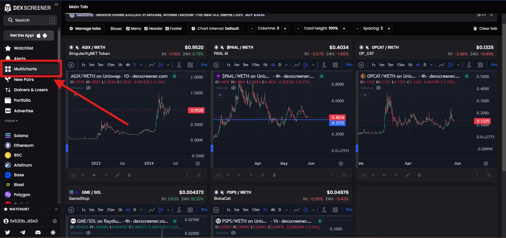Increase the Spacing value
Image resolution: width=506 pixels, height=238 pixels.
coord(389,29)
